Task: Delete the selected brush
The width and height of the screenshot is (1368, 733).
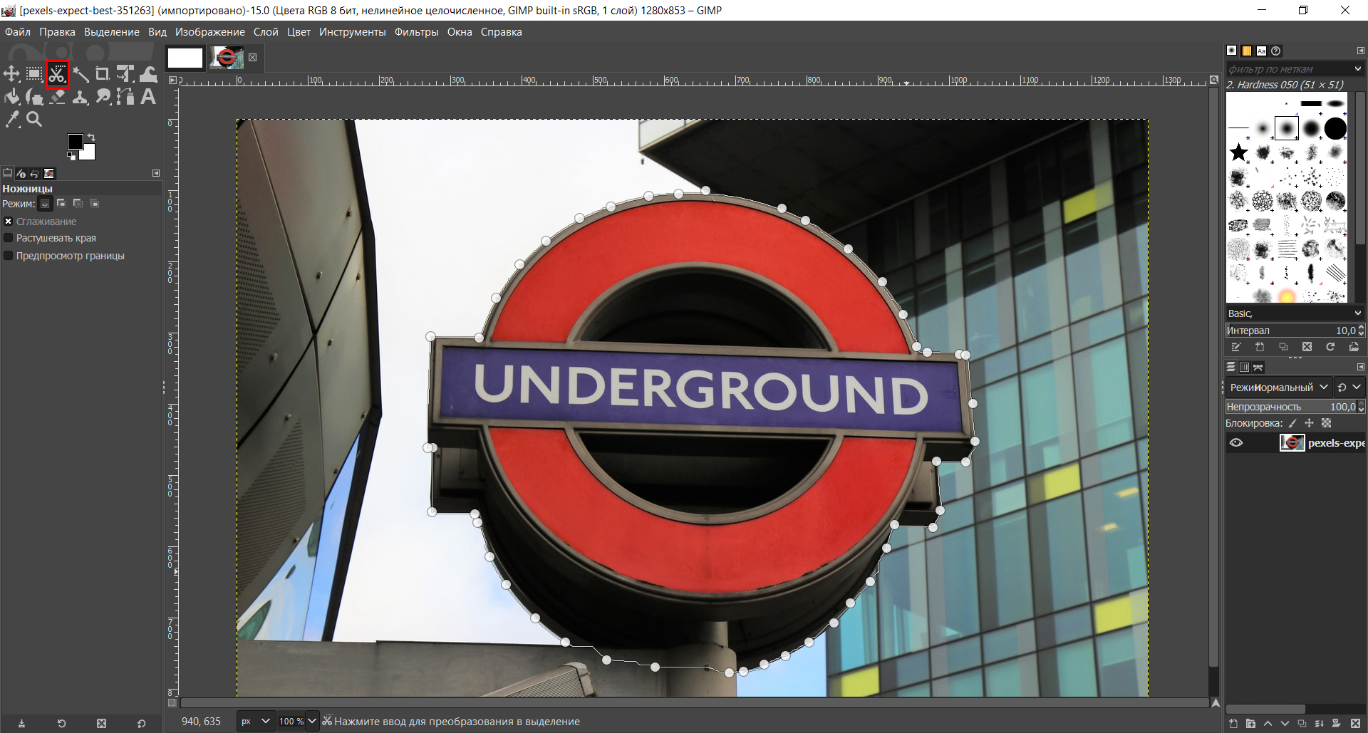Action: [x=1307, y=347]
